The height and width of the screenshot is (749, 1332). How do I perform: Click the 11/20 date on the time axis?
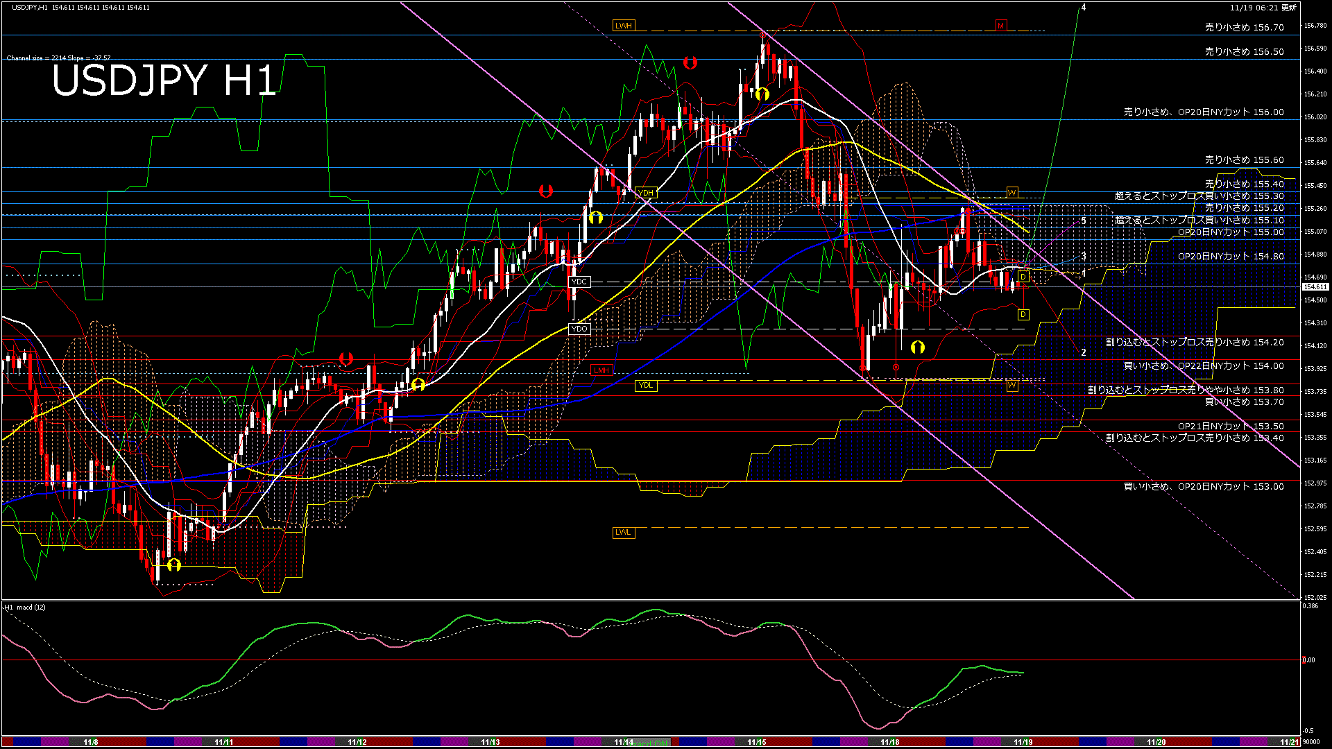tap(1156, 742)
